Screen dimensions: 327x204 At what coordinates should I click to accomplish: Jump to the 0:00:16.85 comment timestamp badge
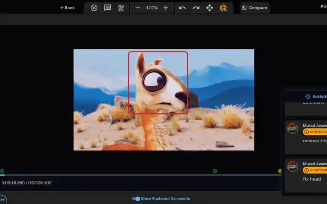tap(315, 170)
